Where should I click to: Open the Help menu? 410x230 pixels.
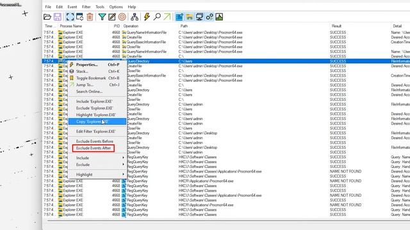132,7
